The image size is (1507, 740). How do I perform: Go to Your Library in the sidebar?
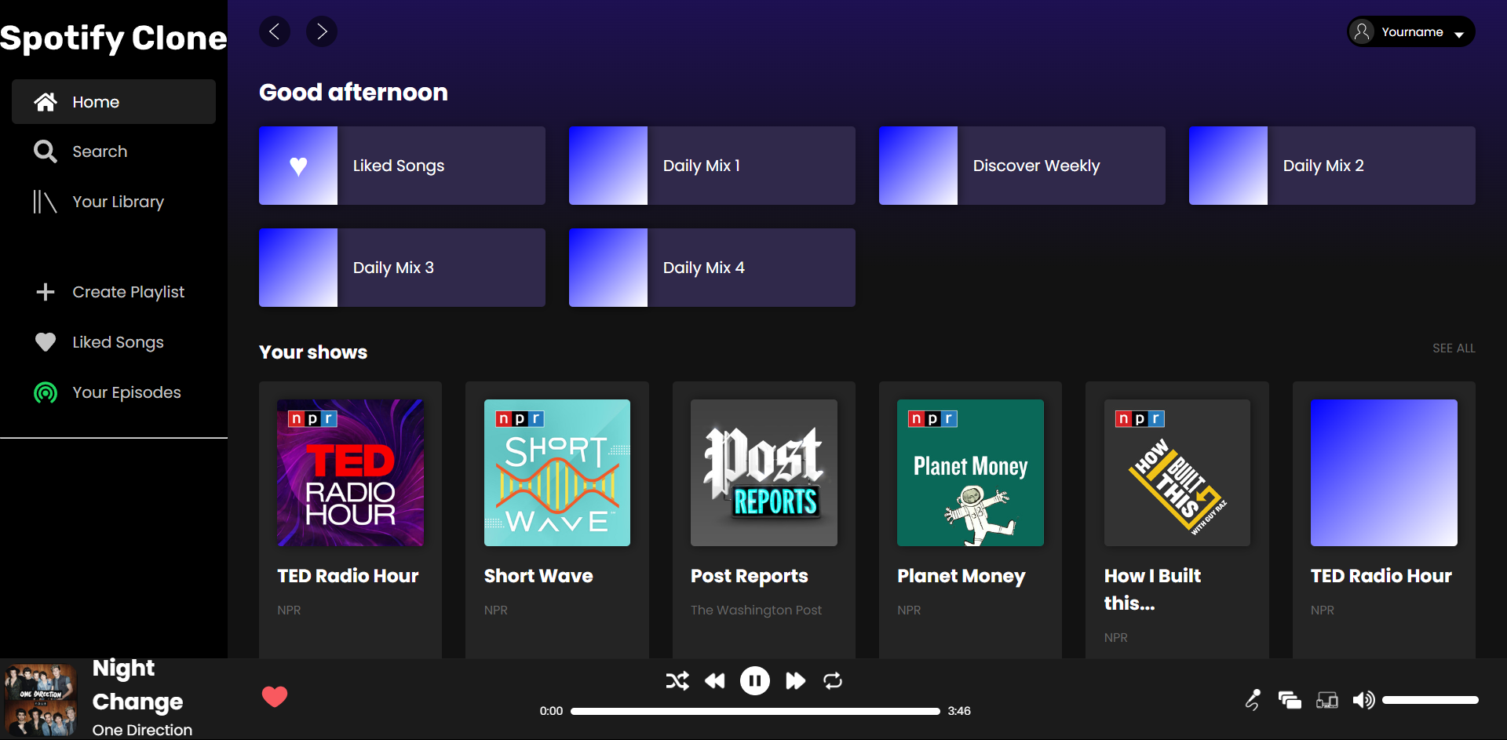point(118,202)
